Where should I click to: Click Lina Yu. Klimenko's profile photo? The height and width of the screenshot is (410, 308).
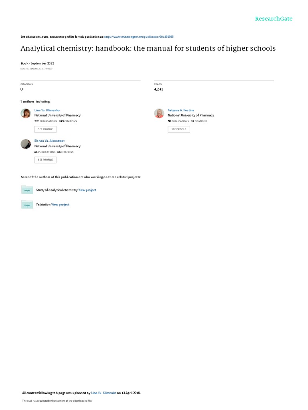click(x=26, y=113)
